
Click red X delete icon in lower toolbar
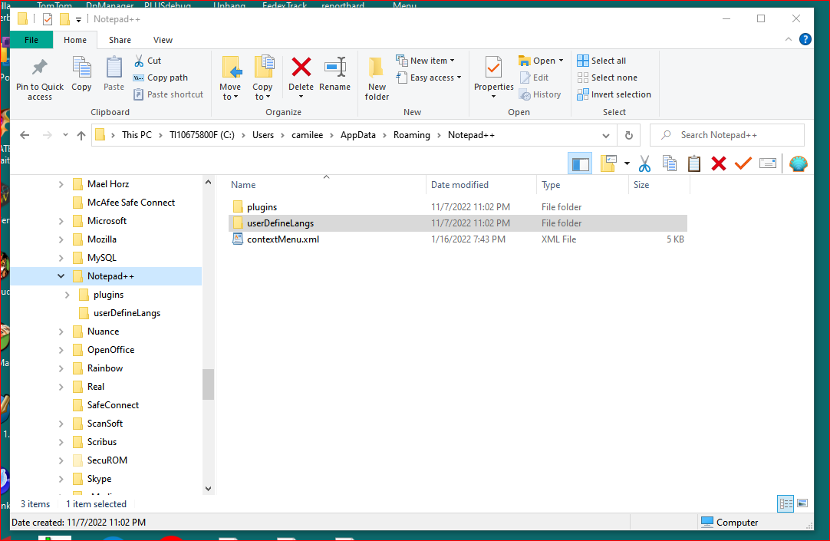(x=718, y=164)
